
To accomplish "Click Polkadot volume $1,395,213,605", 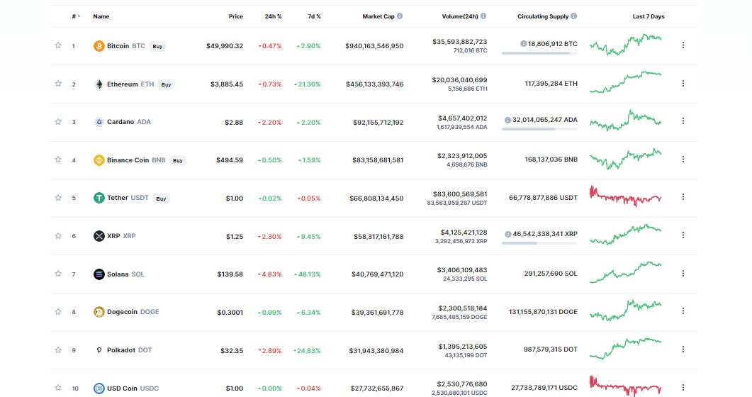I will (463, 346).
